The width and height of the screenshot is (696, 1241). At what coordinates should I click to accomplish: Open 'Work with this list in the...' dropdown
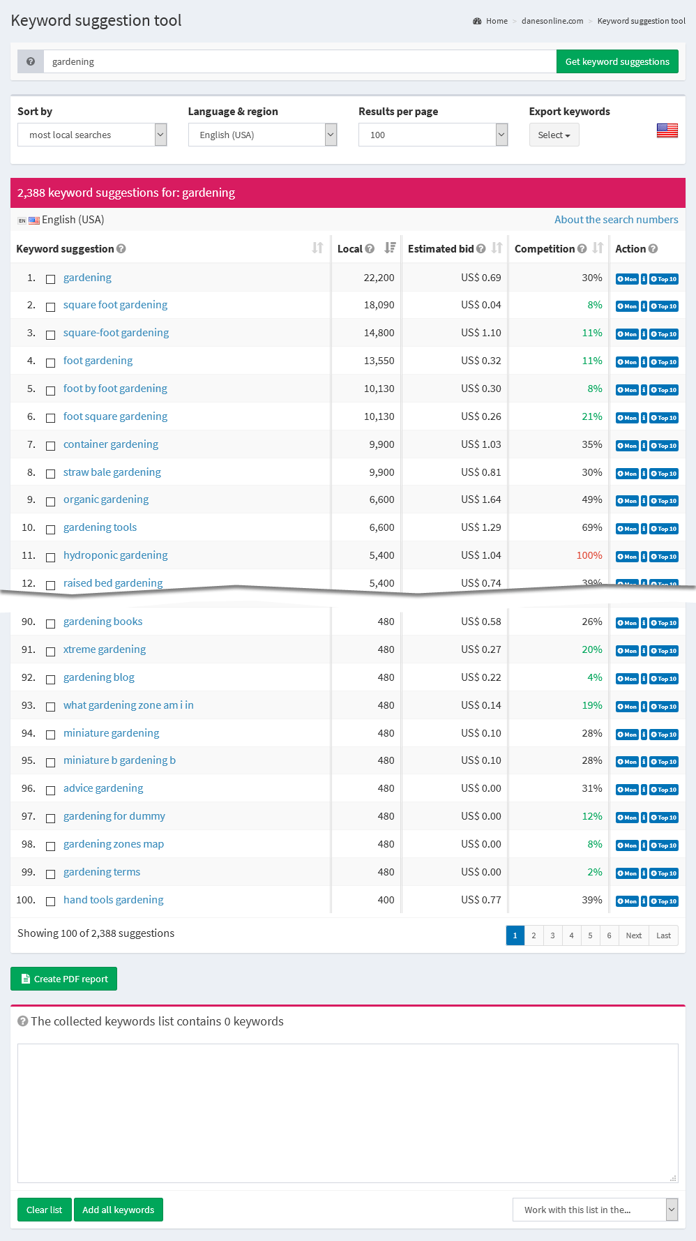[596, 1210]
